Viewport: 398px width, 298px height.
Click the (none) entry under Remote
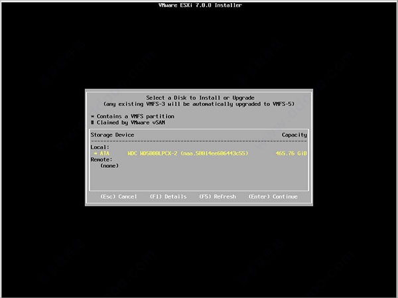[x=109, y=165]
